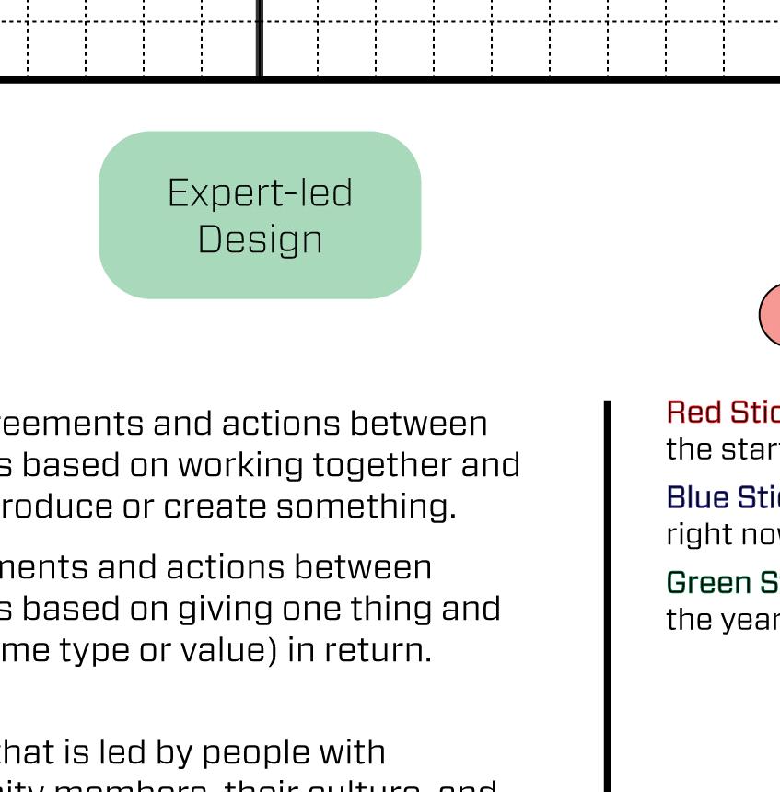Click the green "Green S" heading

click(x=722, y=582)
